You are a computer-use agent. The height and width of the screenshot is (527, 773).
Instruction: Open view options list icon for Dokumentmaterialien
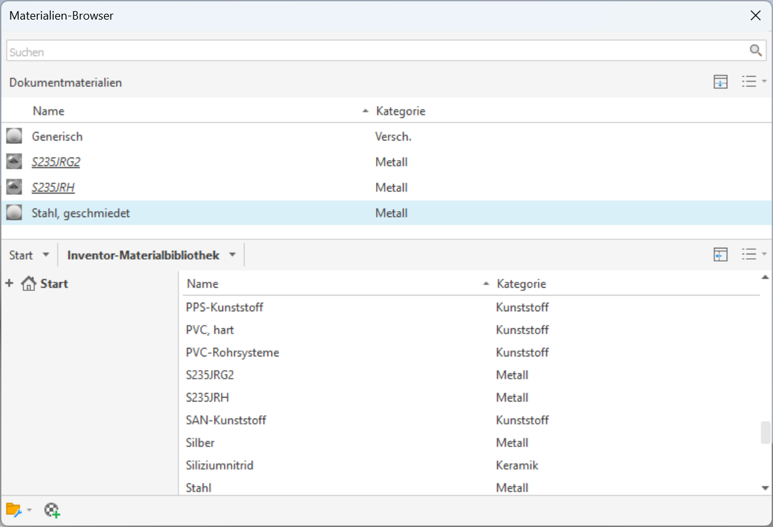coord(753,82)
